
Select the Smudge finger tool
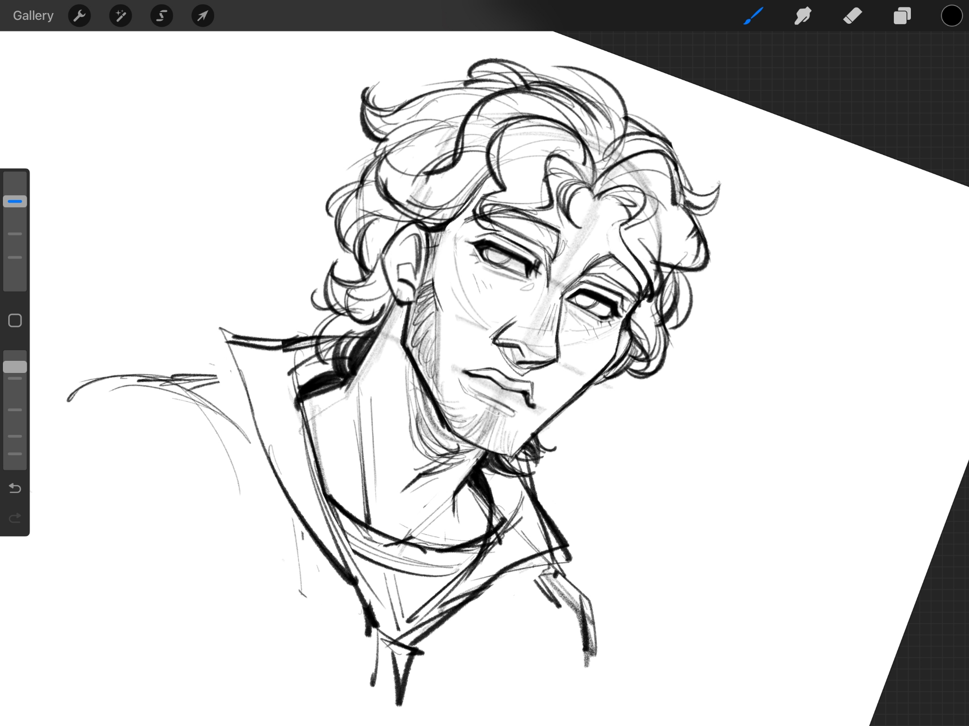tap(803, 15)
